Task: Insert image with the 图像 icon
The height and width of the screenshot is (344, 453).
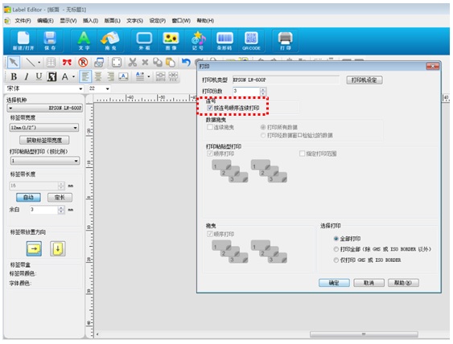Action: coord(171,41)
